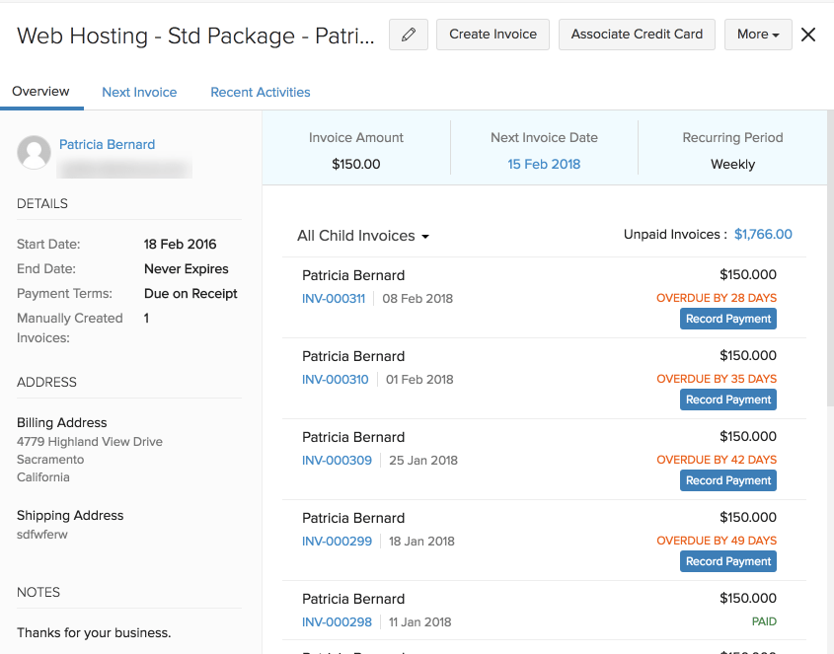This screenshot has height=654, width=834.
Task: Click Patricia Bernard's avatar picture
Action: pos(35,153)
